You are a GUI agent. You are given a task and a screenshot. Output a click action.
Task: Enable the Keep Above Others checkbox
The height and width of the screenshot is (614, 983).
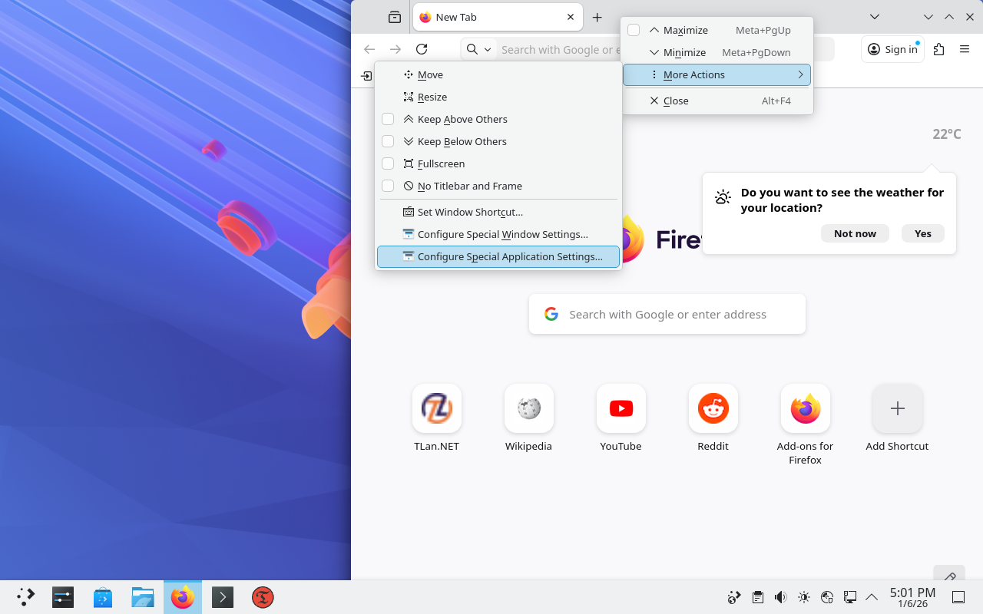pos(388,119)
